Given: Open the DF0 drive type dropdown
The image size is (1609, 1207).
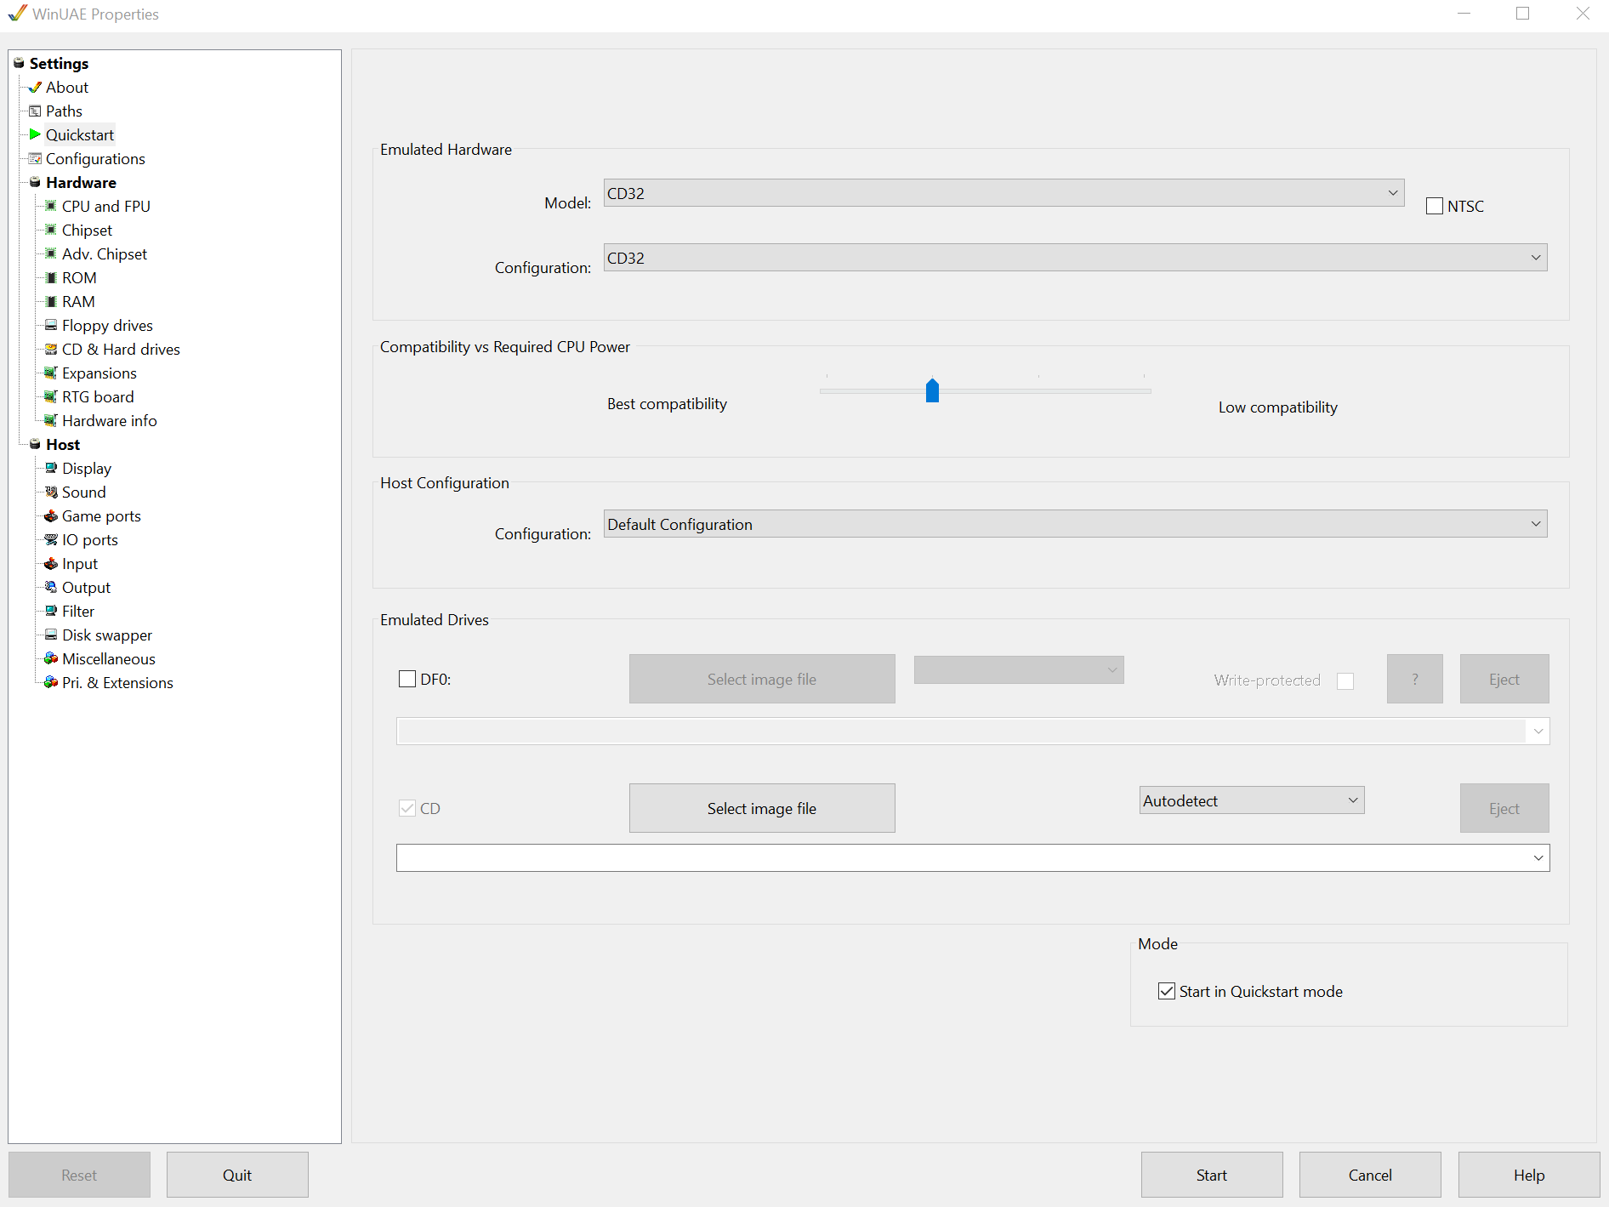Looking at the screenshot, I should [x=1019, y=670].
